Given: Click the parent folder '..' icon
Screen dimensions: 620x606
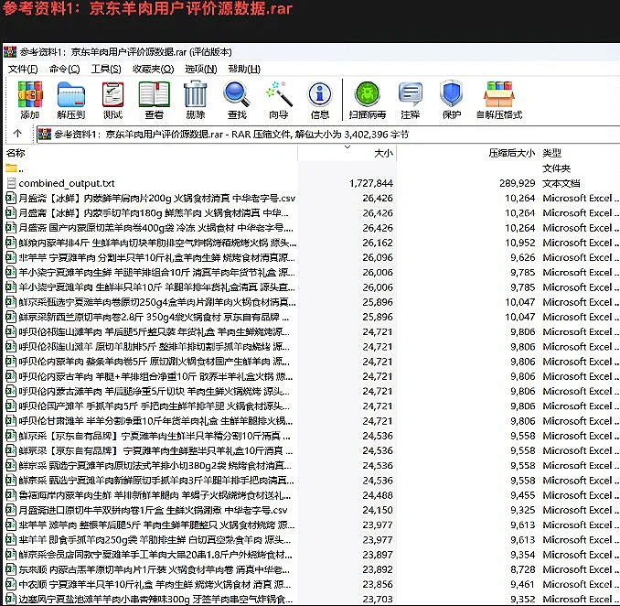Looking at the screenshot, I should [x=11, y=168].
